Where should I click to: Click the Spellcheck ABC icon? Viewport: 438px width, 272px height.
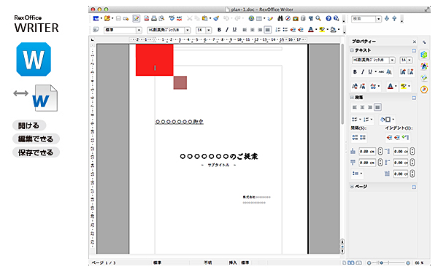pyautogui.click(x=172, y=18)
